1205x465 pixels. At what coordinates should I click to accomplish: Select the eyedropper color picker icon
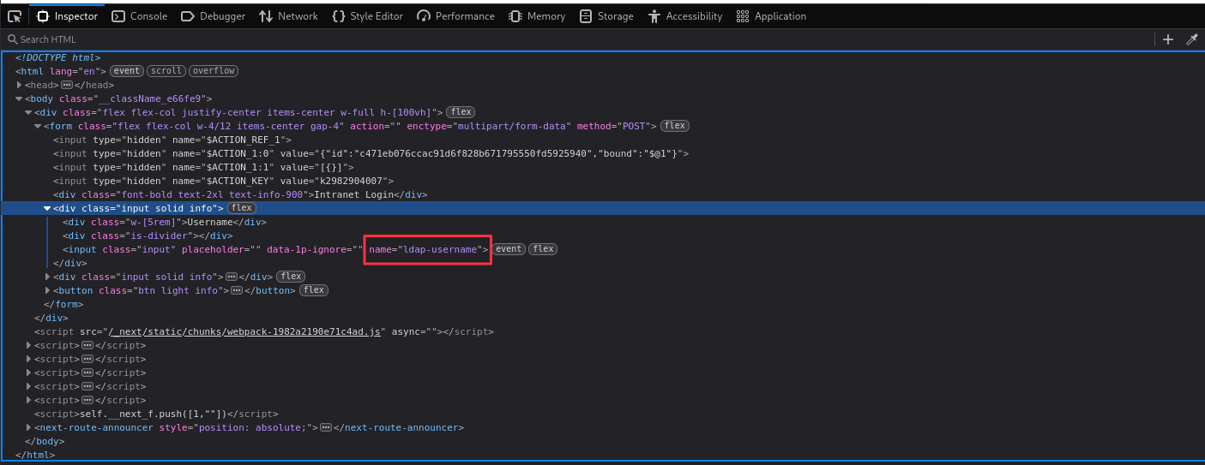point(1191,39)
